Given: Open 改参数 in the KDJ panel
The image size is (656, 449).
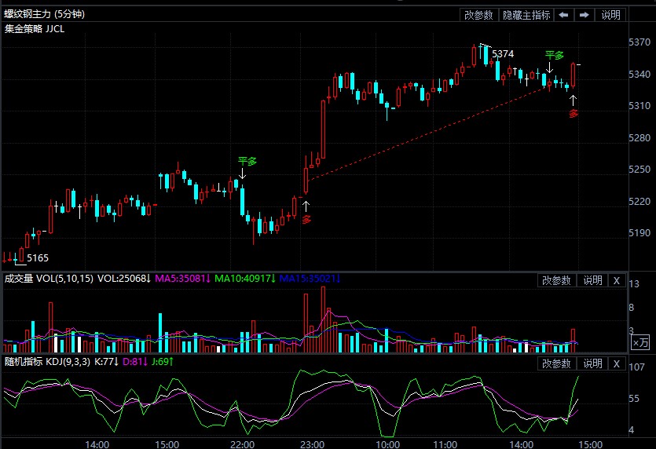Looking at the screenshot, I should pos(556,363).
